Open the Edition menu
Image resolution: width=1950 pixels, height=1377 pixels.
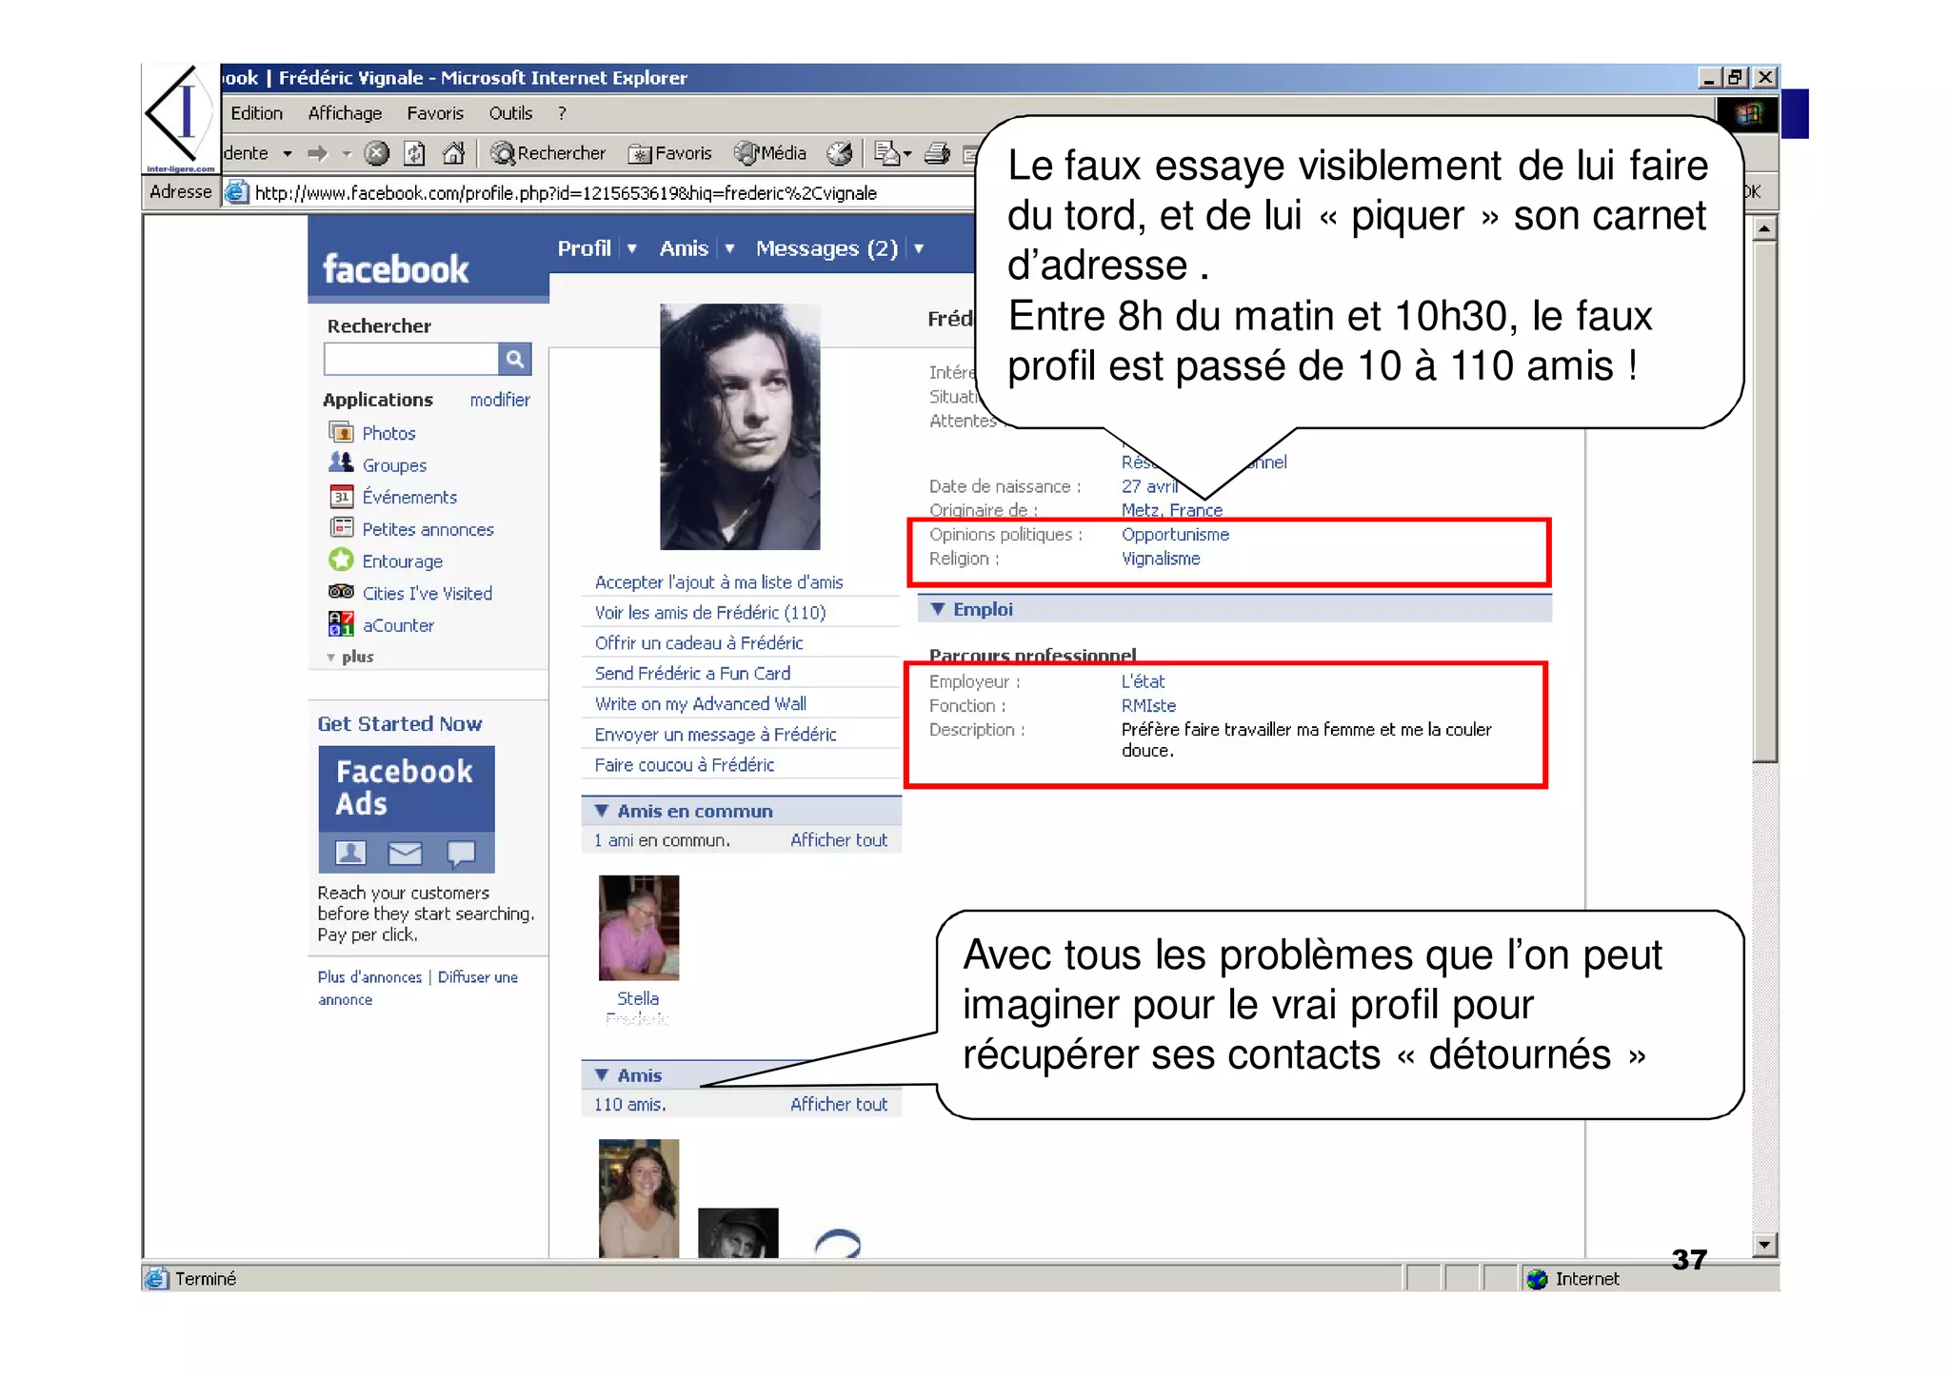coord(257,113)
